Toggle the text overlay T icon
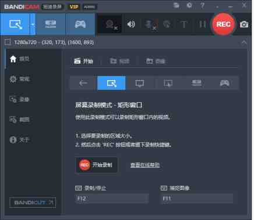Viewport: 254px width, 220px height. [184, 24]
